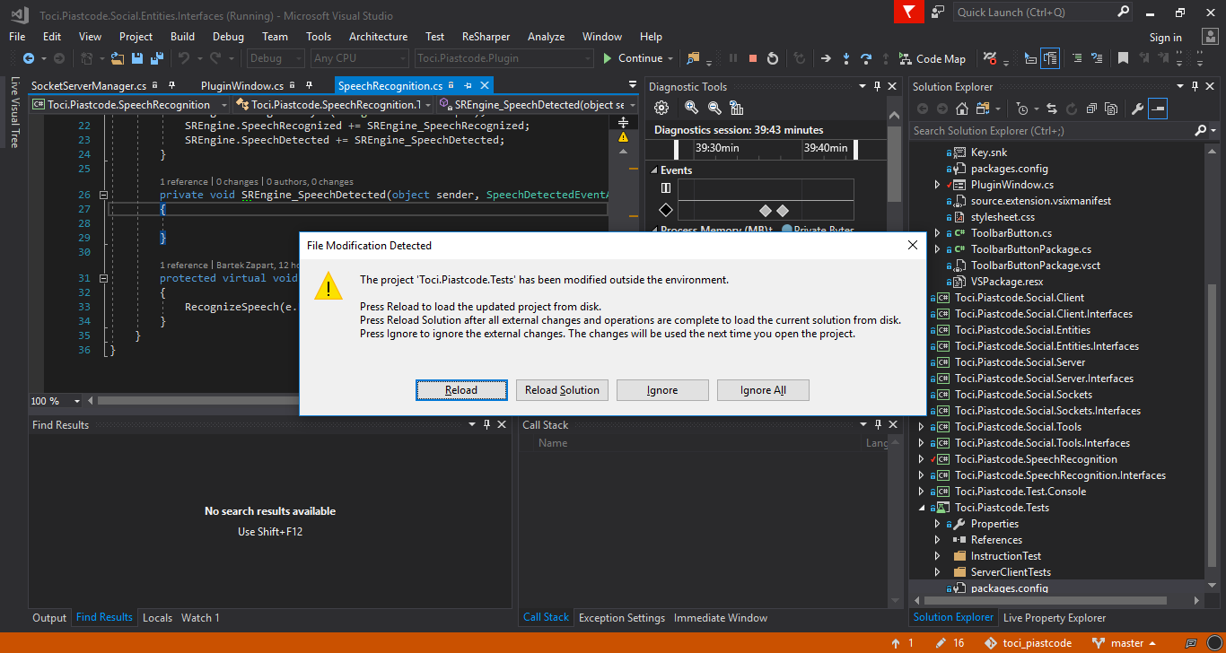
Task: Click the Ignore All button
Action: pyautogui.click(x=763, y=390)
